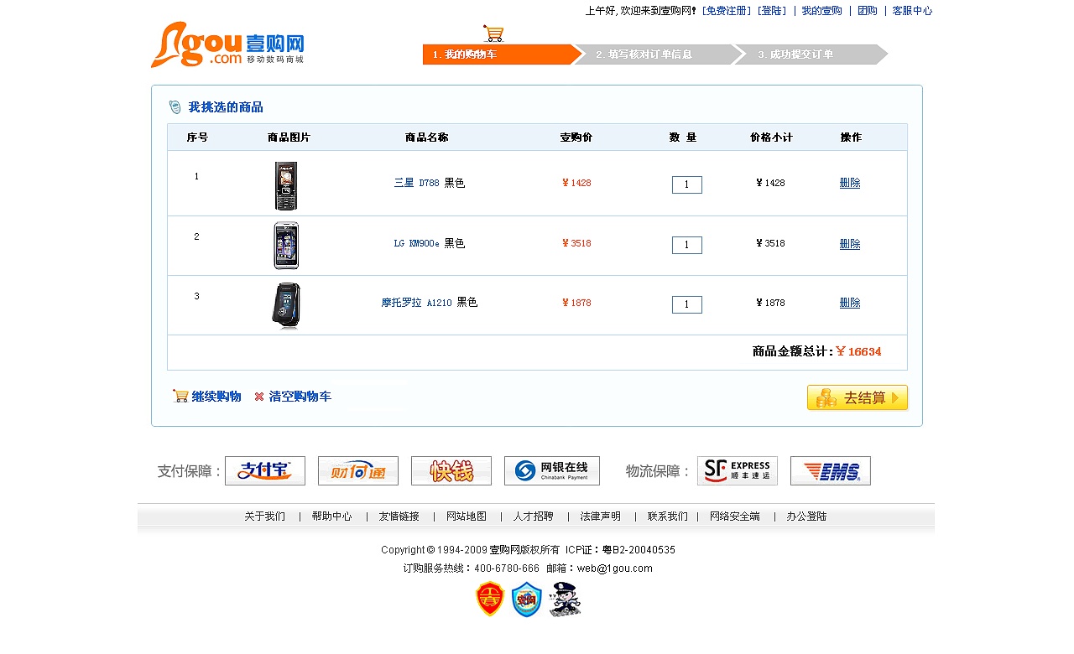
Task: Click quantity field for 摩托罗拉 A1210
Action: pyautogui.click(x=687, y=304)
